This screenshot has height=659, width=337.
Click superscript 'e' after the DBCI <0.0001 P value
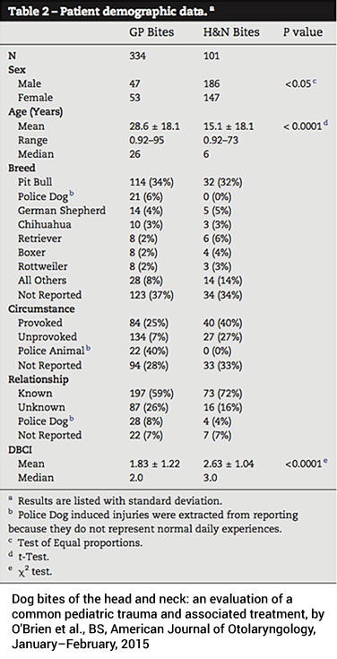[324, 461]
